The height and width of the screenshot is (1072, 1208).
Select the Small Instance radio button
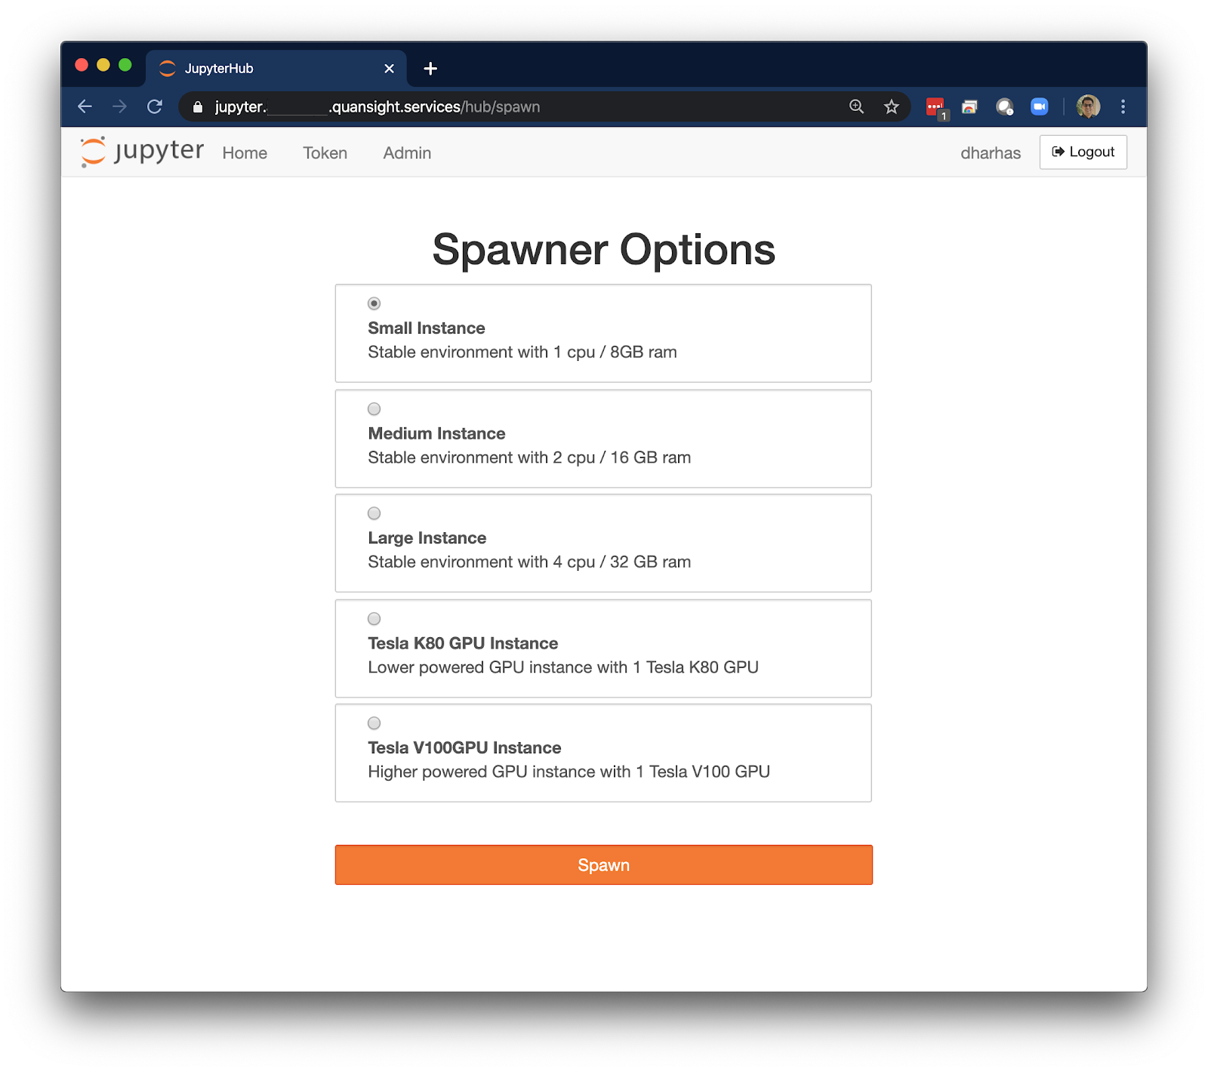(x=374, y=303)
